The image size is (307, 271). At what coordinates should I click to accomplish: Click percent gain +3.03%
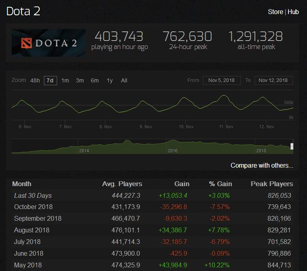point(219,195)
